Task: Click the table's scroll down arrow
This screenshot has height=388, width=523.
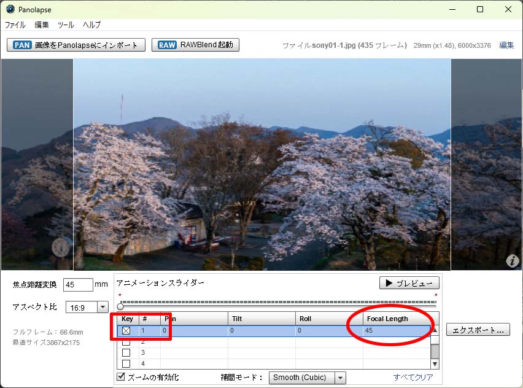Action: [435, 364]
